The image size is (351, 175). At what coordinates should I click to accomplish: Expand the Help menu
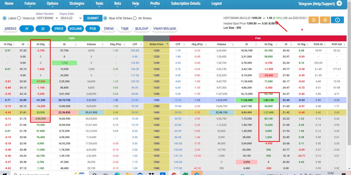point(136,4)
